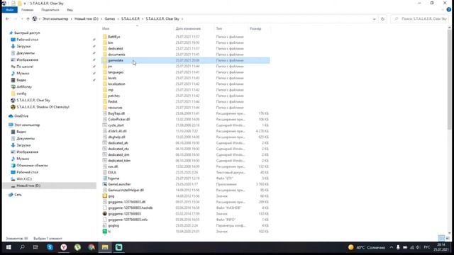
Task: Open the ArtMoney folder in sidebar
Action: click(x=24, y=86)
